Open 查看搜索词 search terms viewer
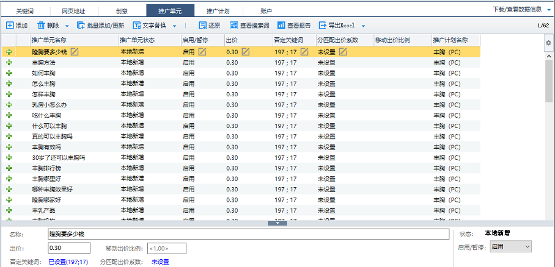The image size is (555, 267). (234, 26)
